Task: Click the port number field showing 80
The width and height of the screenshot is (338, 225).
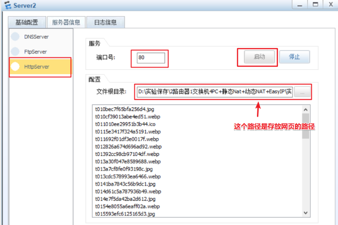Action: click(x=150, y=58)
